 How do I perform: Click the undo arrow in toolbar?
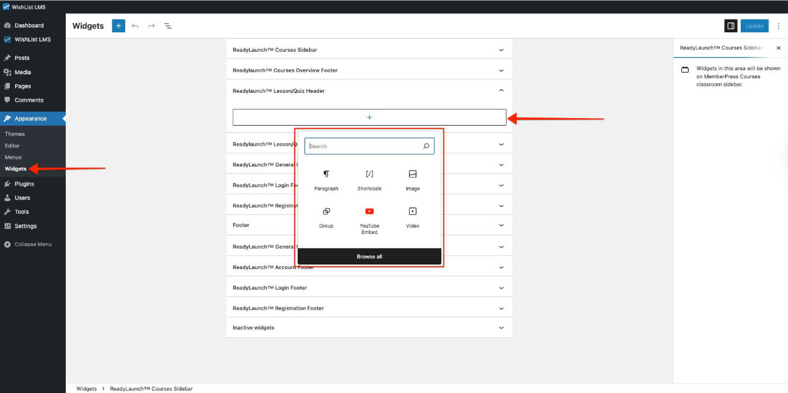pyautogui.click(x=135, y=26)
